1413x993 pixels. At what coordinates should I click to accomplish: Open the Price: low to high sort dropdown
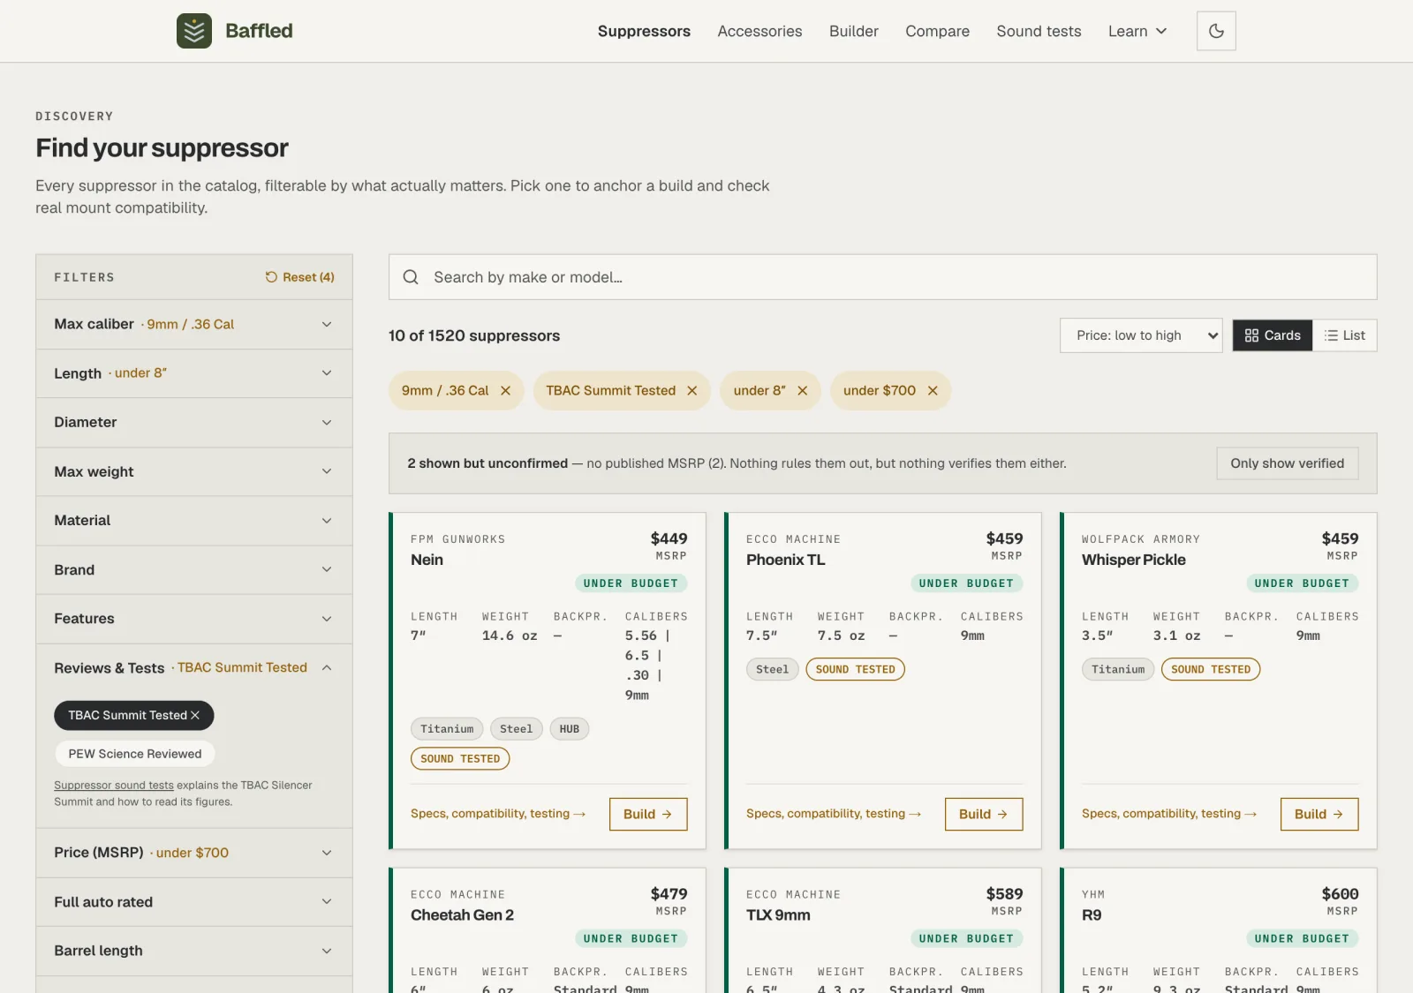(1141, 335)
